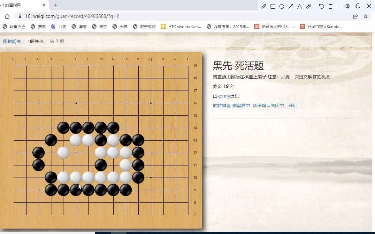The image size is (375, 234).
Task: Go to browser home page
Action: [7, 16]
